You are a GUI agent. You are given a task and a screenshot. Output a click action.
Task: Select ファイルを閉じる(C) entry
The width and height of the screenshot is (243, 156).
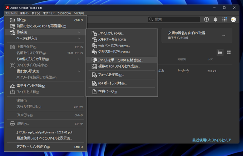45,107
